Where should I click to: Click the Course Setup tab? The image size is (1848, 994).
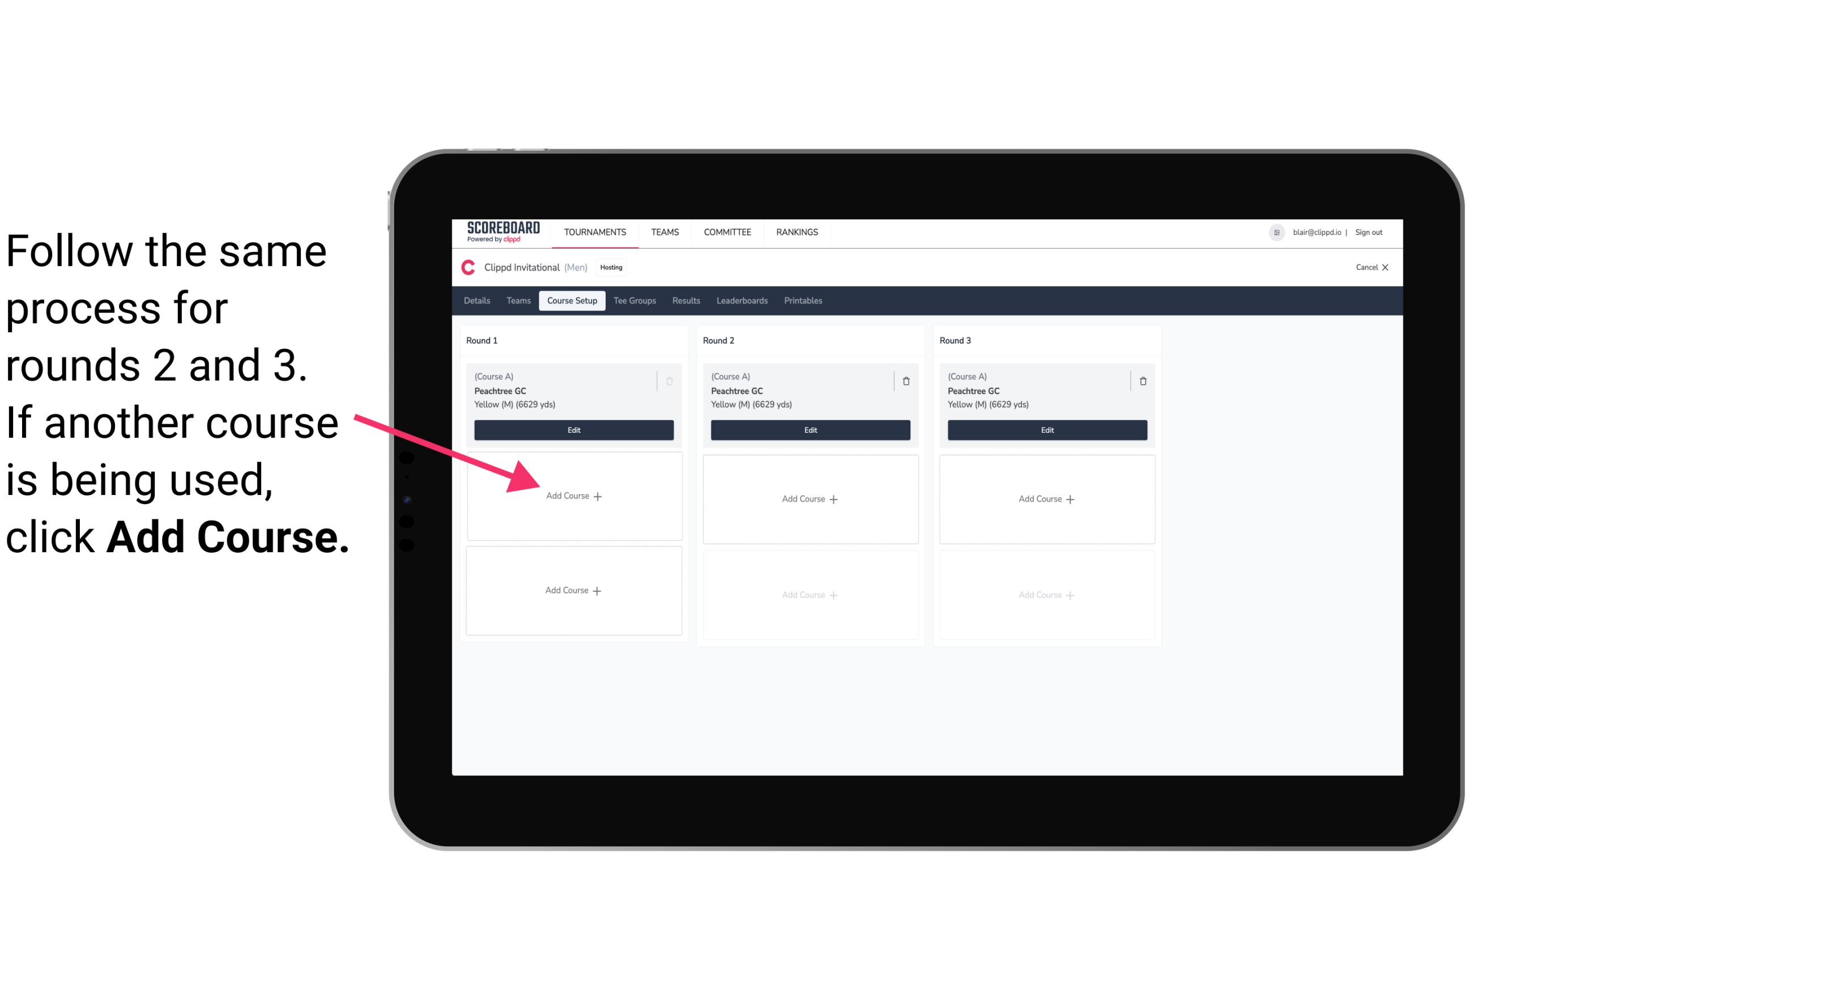click(x=572, y=300)
